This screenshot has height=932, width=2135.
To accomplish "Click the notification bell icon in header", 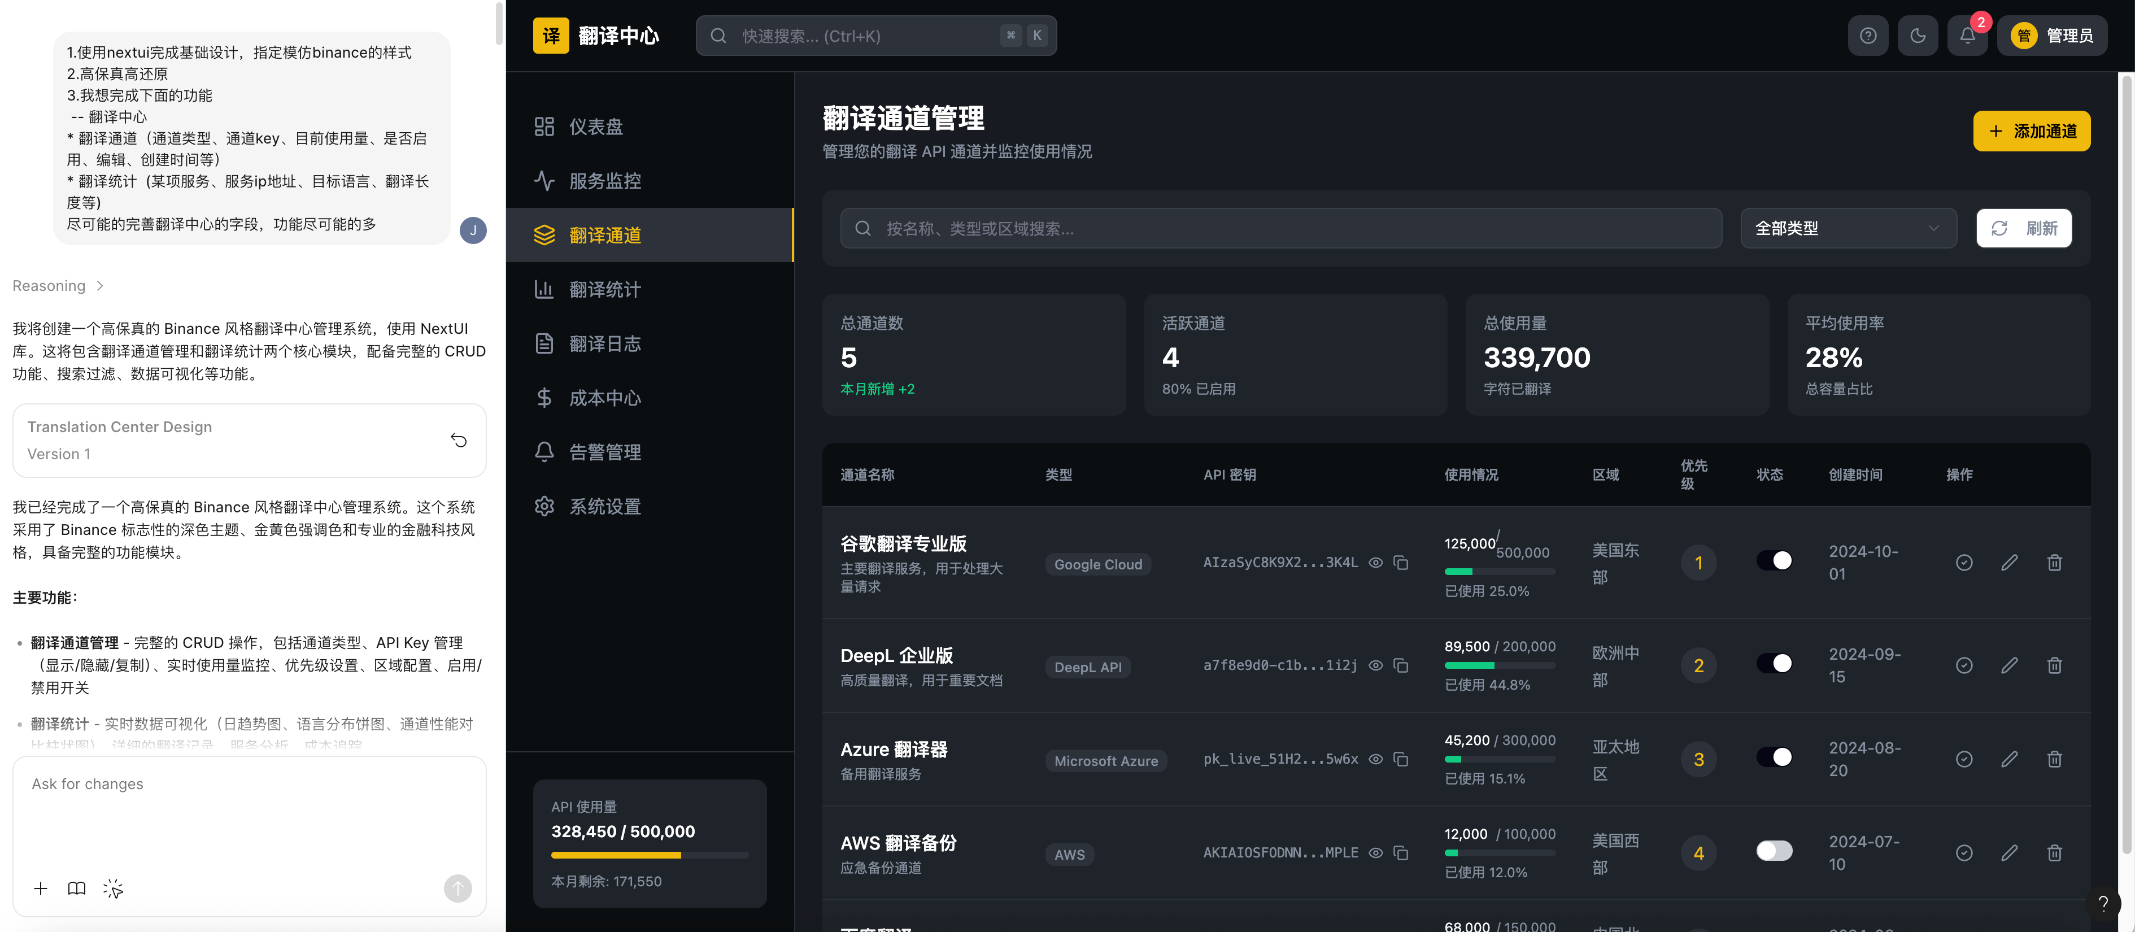I will [x=1967, y=36].
